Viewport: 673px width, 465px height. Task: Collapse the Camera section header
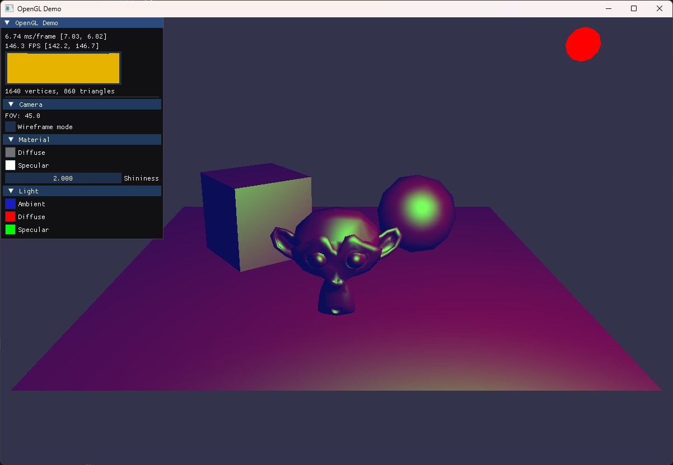[11, 105]
